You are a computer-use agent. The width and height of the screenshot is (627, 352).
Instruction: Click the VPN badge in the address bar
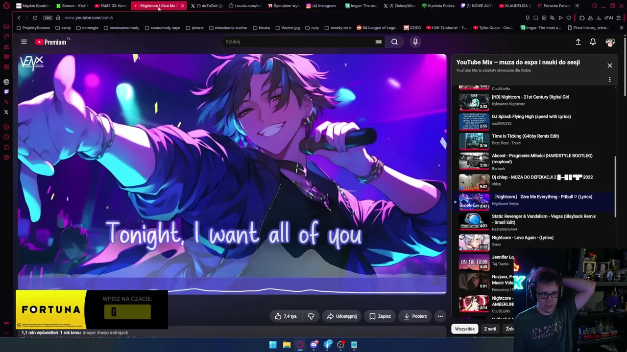pos(48,18)
